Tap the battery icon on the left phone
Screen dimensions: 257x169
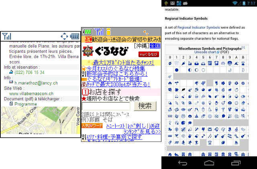[x=75, y=36]
